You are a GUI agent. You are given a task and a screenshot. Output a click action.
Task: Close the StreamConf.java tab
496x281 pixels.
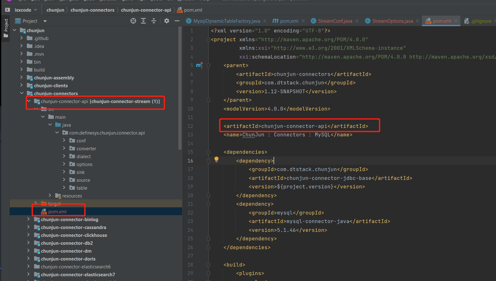coord(357,21)
